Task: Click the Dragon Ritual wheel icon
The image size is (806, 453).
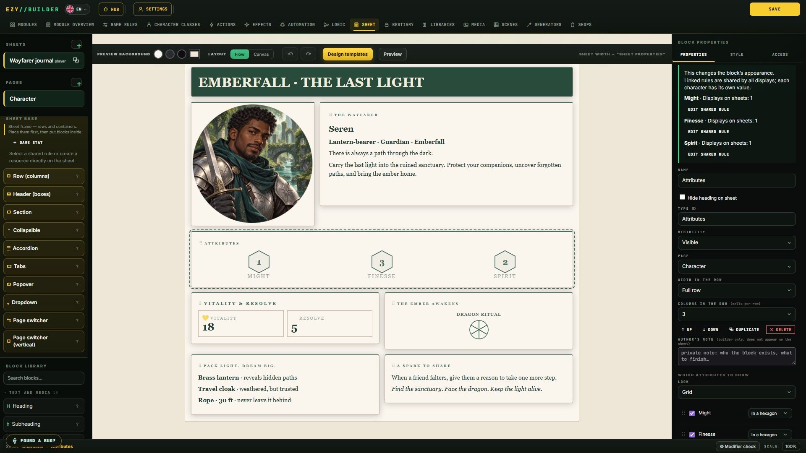Action: 479,330
